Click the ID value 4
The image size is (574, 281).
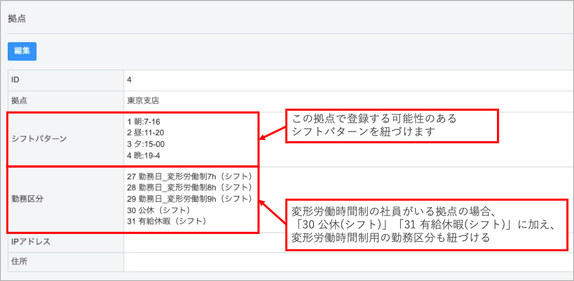coord(130,79)
